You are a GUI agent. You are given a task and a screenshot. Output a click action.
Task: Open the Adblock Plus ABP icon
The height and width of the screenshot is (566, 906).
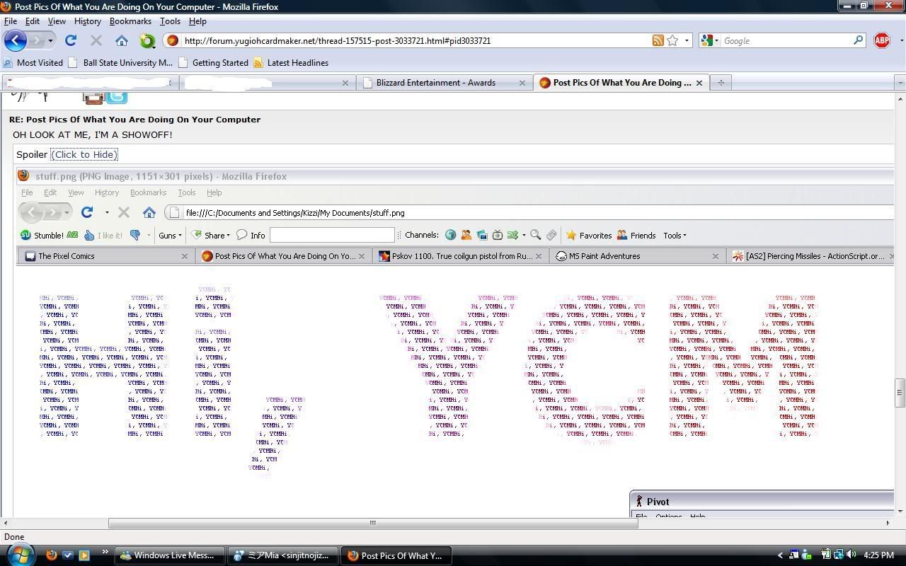click(x=881, y=40)
